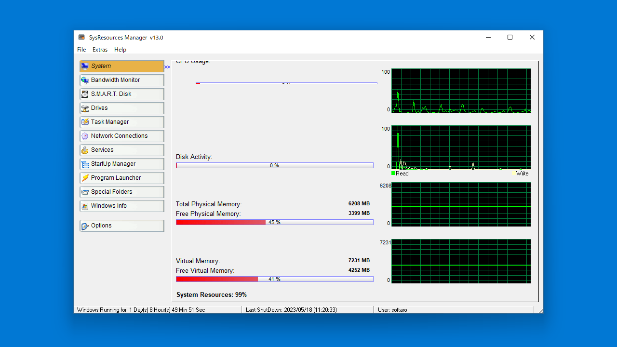This screenshot has height=347, width=617.
Task: Click the StartUp Manager icon
Action: [85, 164]
